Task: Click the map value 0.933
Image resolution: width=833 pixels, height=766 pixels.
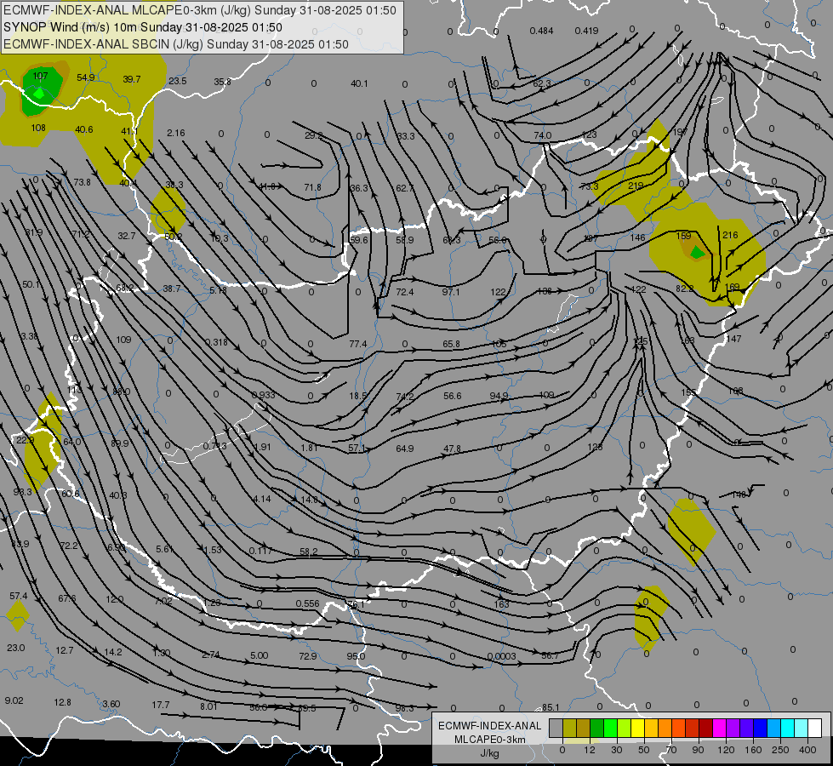Action: (x=264, y=395)
